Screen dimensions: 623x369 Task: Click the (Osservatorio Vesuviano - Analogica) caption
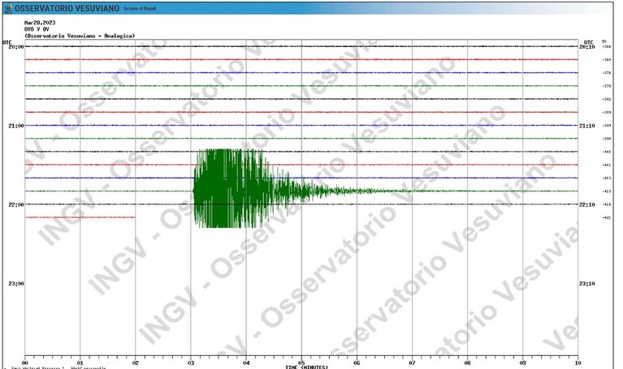tap(80, 36)
